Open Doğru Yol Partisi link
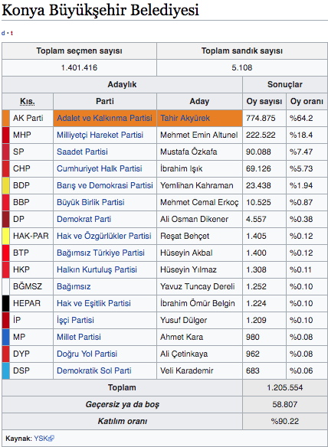 (x=87, y=354)
